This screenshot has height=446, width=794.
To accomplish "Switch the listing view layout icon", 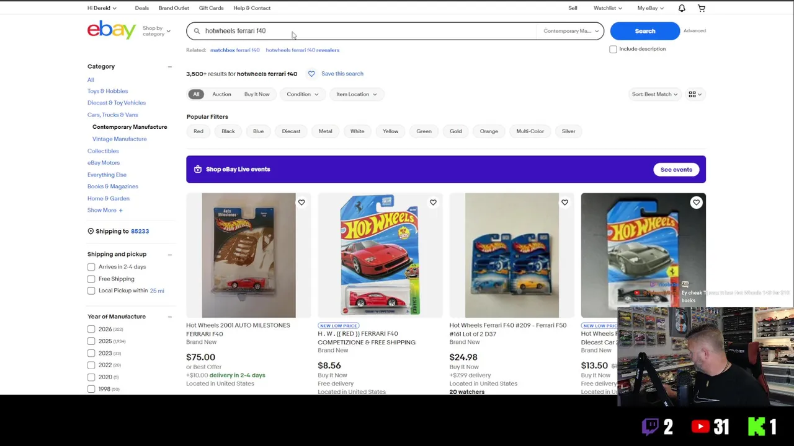I will (x=695, y=94).
